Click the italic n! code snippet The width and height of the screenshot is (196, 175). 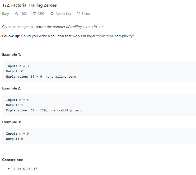coord(101,27)
